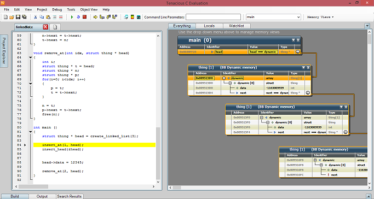Open the File menu
This screenshot has width=374, height=199.
7,9
